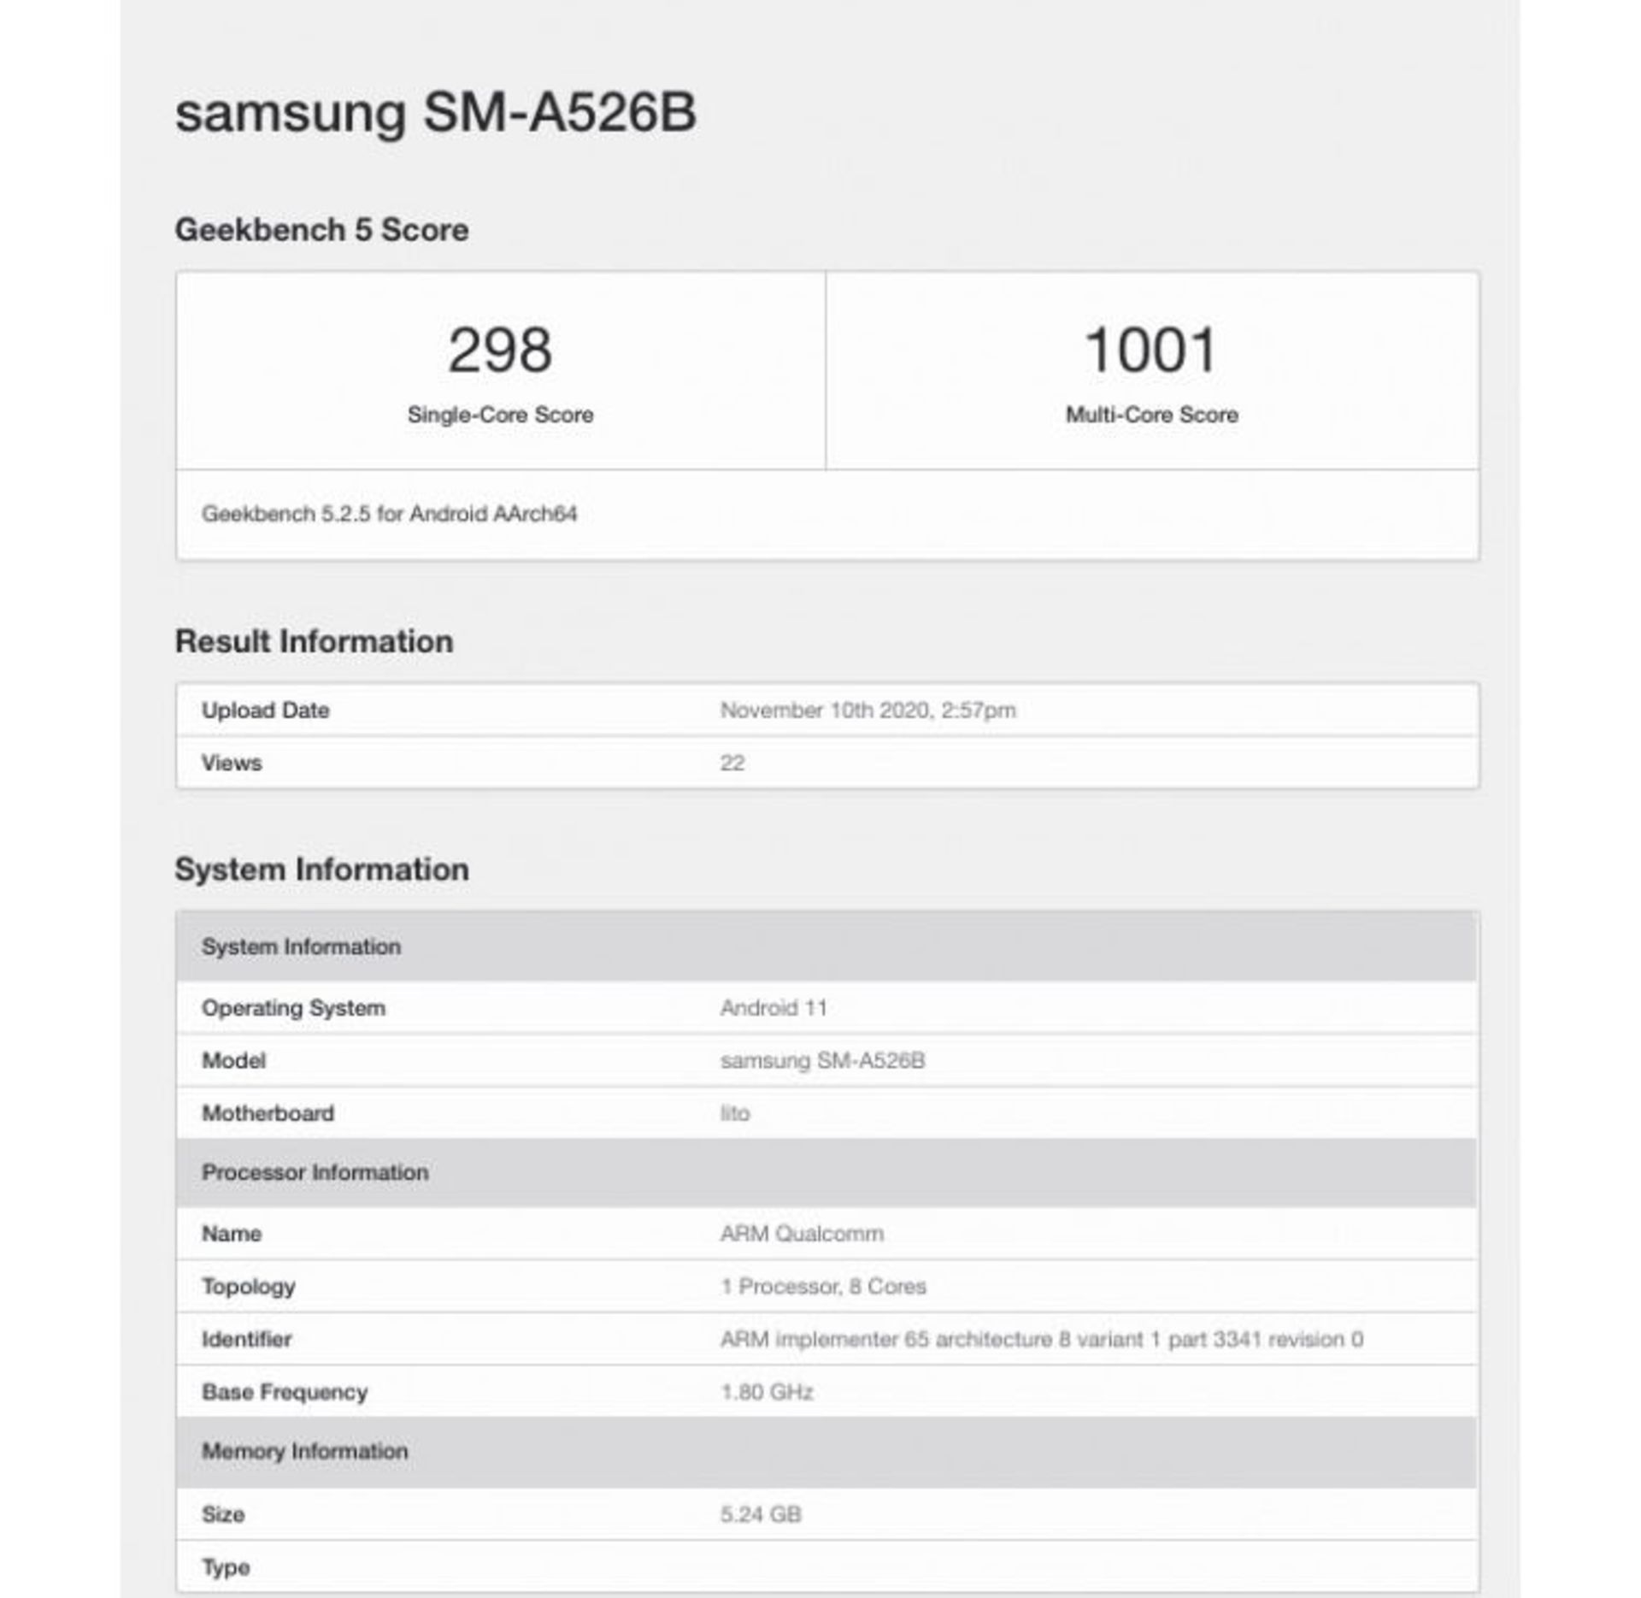Click the Multi-Core Score label
Viewport: 1641px width, 1598px height.
tap(1151, 415)
